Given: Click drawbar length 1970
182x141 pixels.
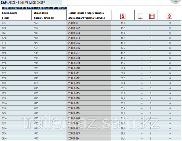Looking at the screenshot, I should pyautogui.click(x=4, y=83).
